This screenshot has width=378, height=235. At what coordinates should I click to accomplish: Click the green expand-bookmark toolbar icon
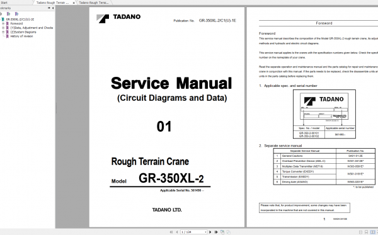pos(8,14)
